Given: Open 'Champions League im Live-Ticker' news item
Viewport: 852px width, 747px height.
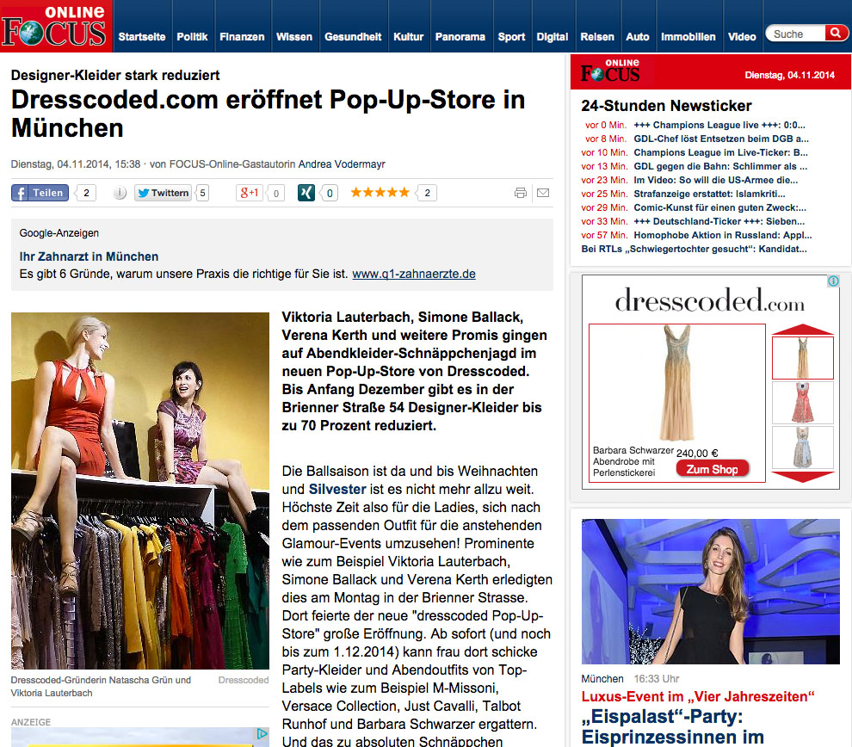Looking at the screenshot, I should click(721, 152).
